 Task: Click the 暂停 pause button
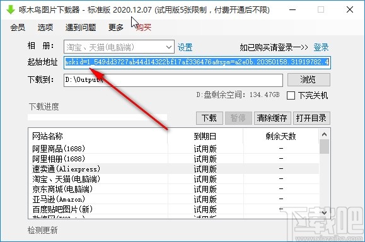tap(238, 118)
